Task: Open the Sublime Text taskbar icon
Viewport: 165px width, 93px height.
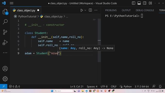Action: pos(90,91)
